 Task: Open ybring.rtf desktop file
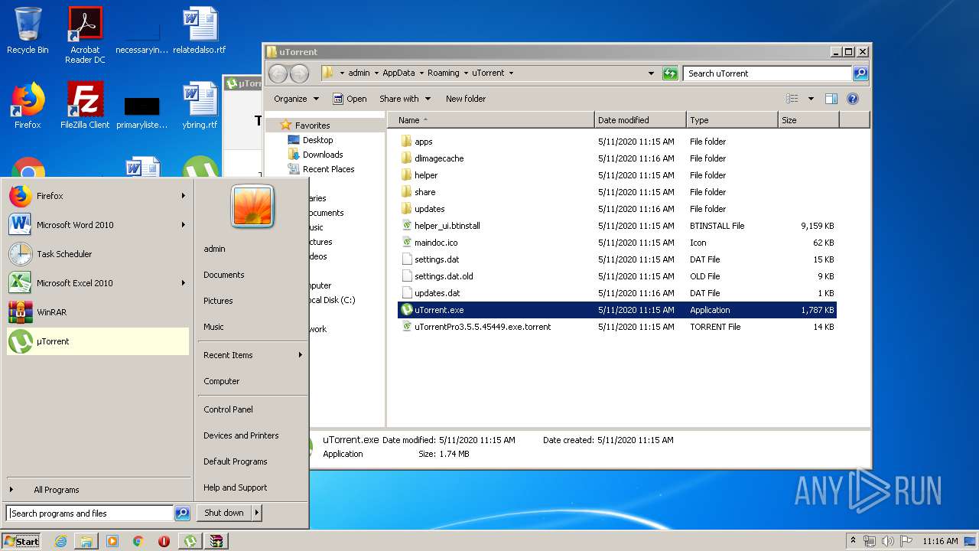pyautogui.click(x=200, y=106)
